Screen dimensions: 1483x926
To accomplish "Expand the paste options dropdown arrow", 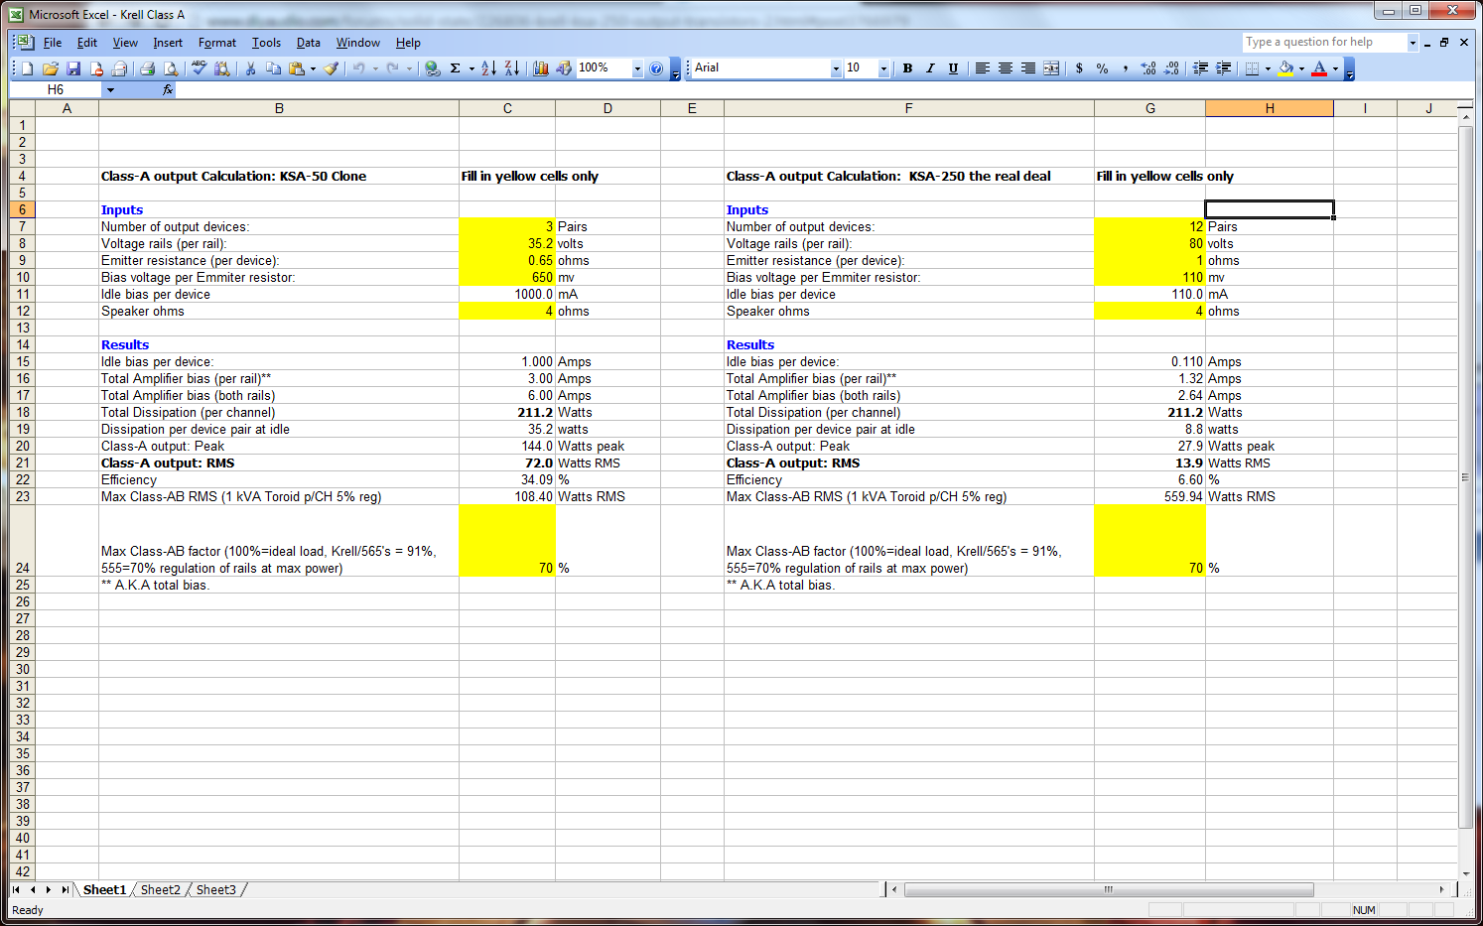I will click(x=313, y=68).
